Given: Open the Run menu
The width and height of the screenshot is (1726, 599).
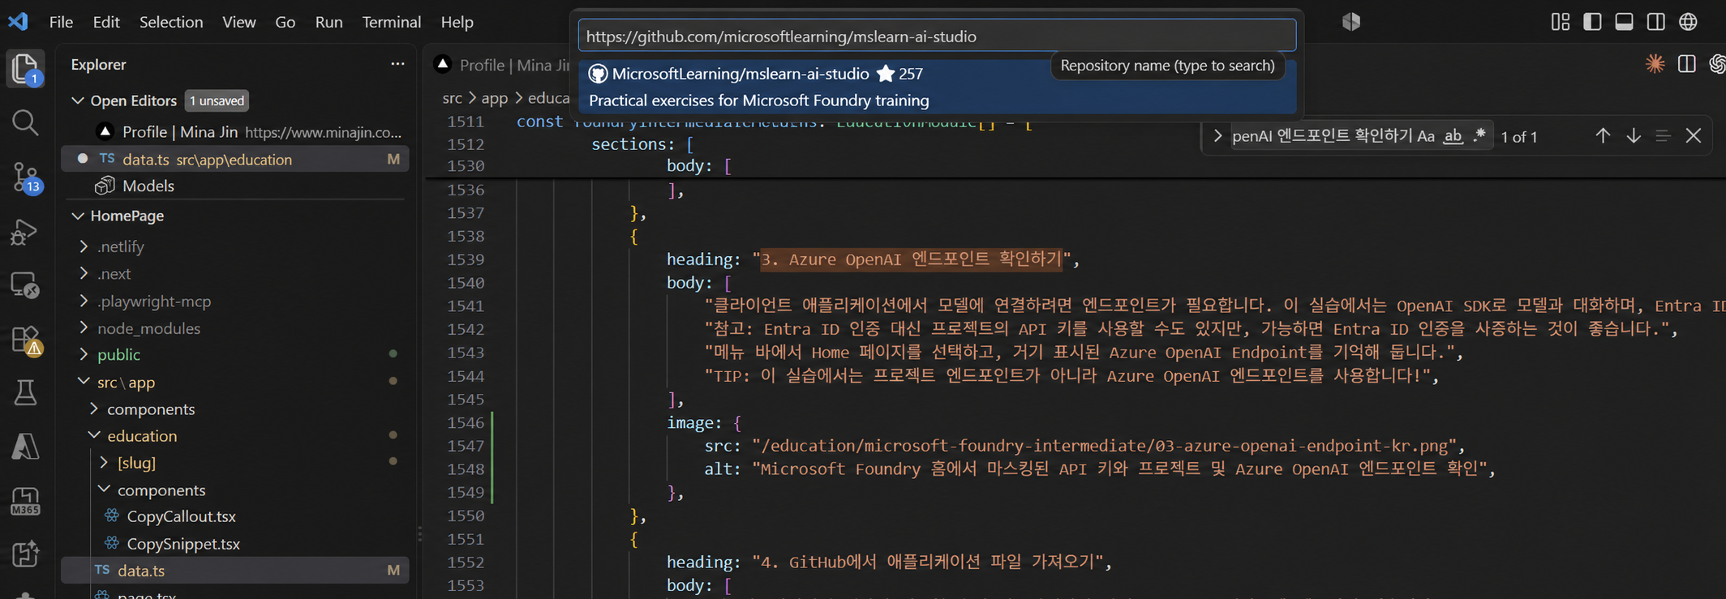Looking at the screenshot, I should [x=328, y=22].
